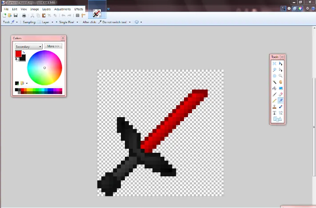Select the Magic Wand tool
The height and width of the screenshot is (208, 316).
pos(274,82)
